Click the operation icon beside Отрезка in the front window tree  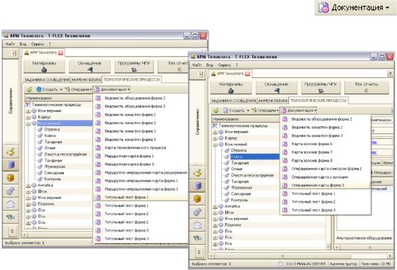[227, 151]
